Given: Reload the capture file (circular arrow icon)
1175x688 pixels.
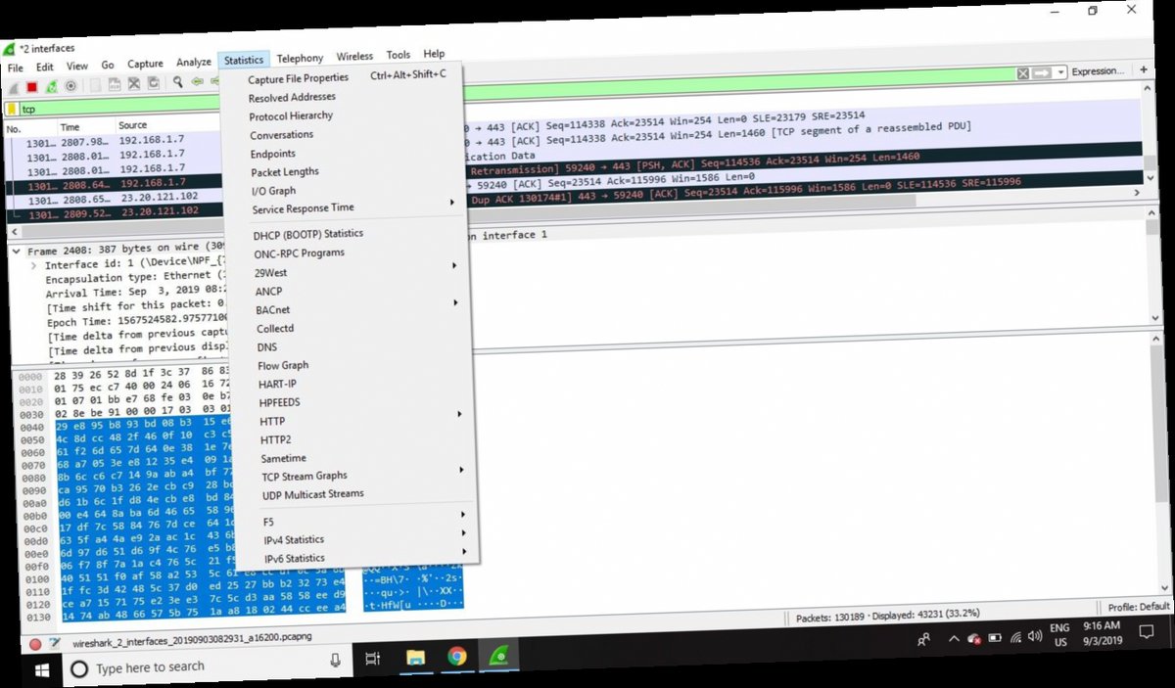Looking at the screenshot, I should pos(154,83).
